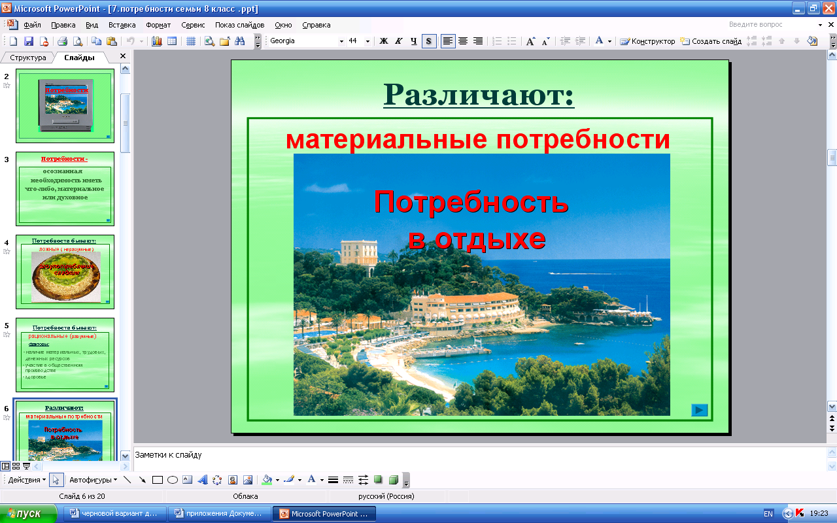The height and width of the screenshot is (523, 837).
Task: Insert WordArt from the drawing toolbar
Action: [x=203, y=480]
